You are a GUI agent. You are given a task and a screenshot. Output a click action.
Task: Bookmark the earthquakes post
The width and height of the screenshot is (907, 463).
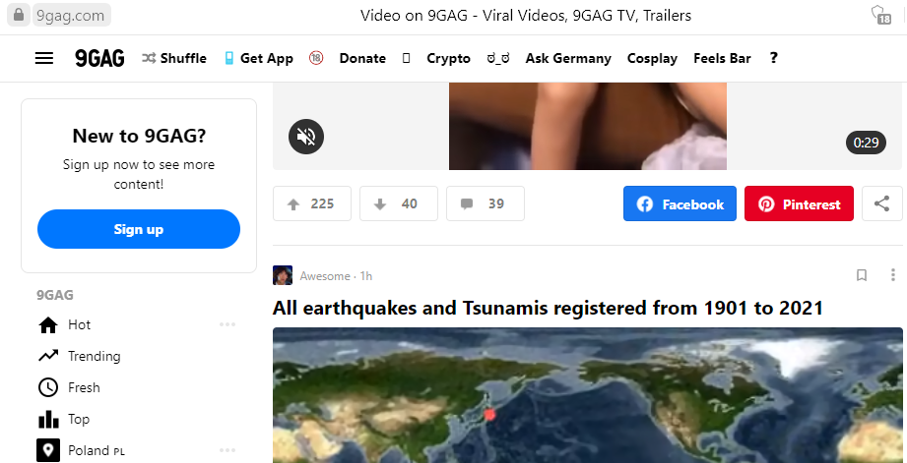point(862,275)
